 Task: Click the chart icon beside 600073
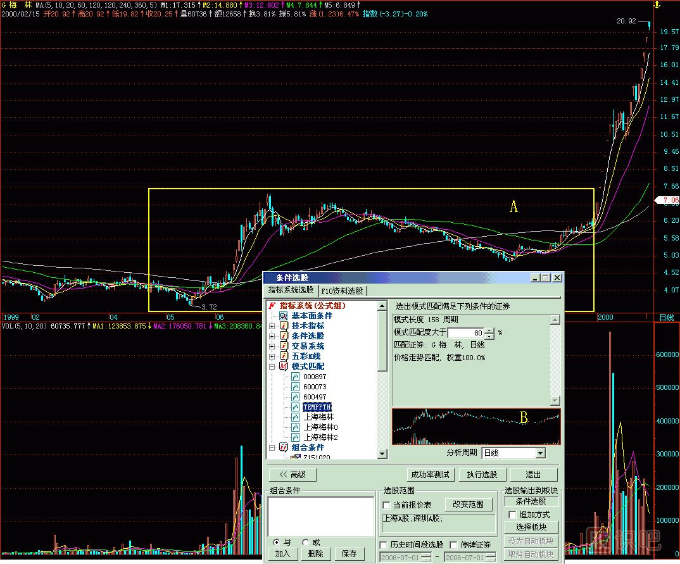(296, 387)
